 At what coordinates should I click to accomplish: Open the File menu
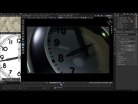tap(3, 14)
